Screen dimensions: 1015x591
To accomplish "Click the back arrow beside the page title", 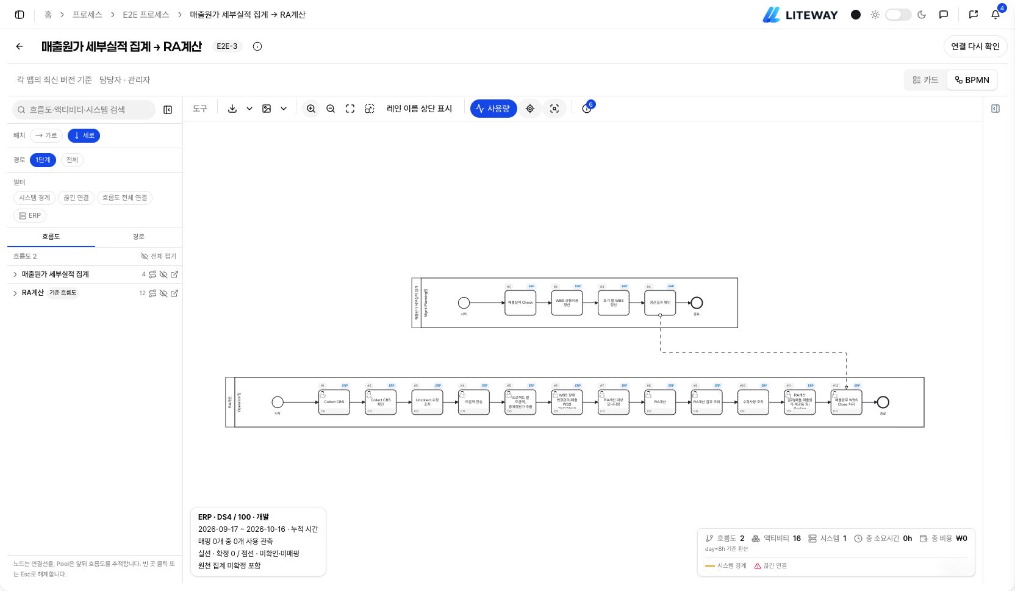I will (20, 46).
